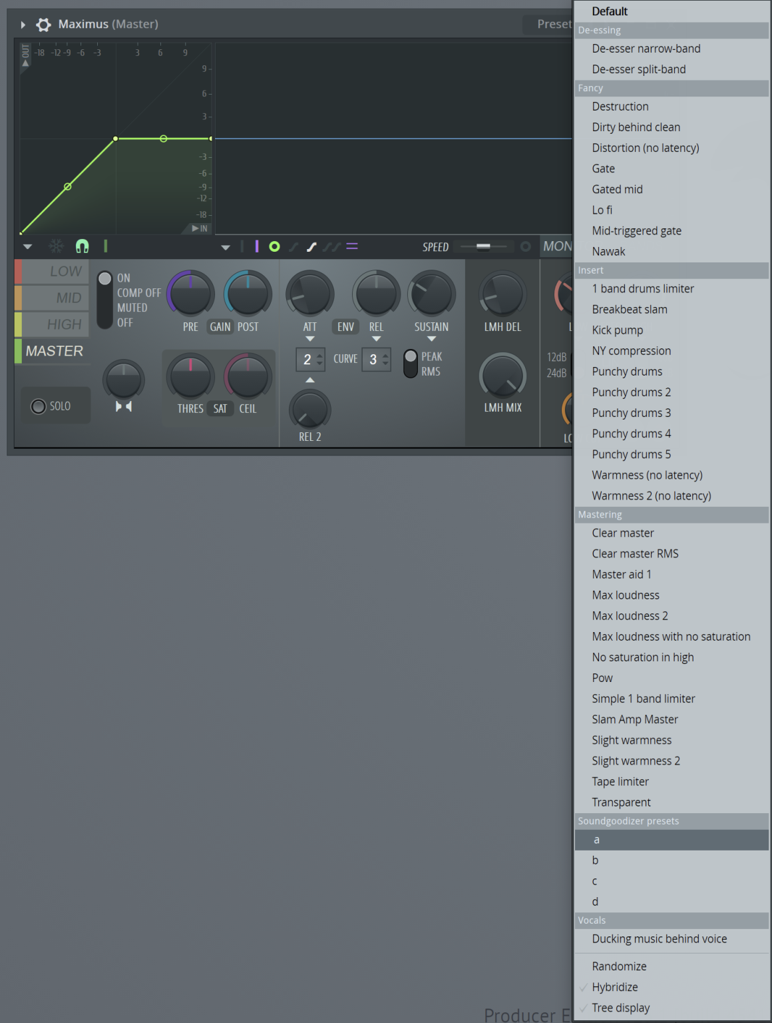The height and width of the screenshot is (1023, 772).
Task: Expand the ATT attack dropdown arrow
Action: [309, 339]
